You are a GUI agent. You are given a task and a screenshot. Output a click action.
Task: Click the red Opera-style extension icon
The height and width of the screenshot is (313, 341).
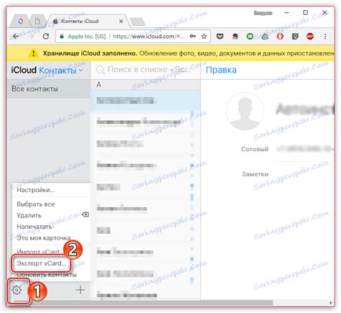click(x=280, y=37)
